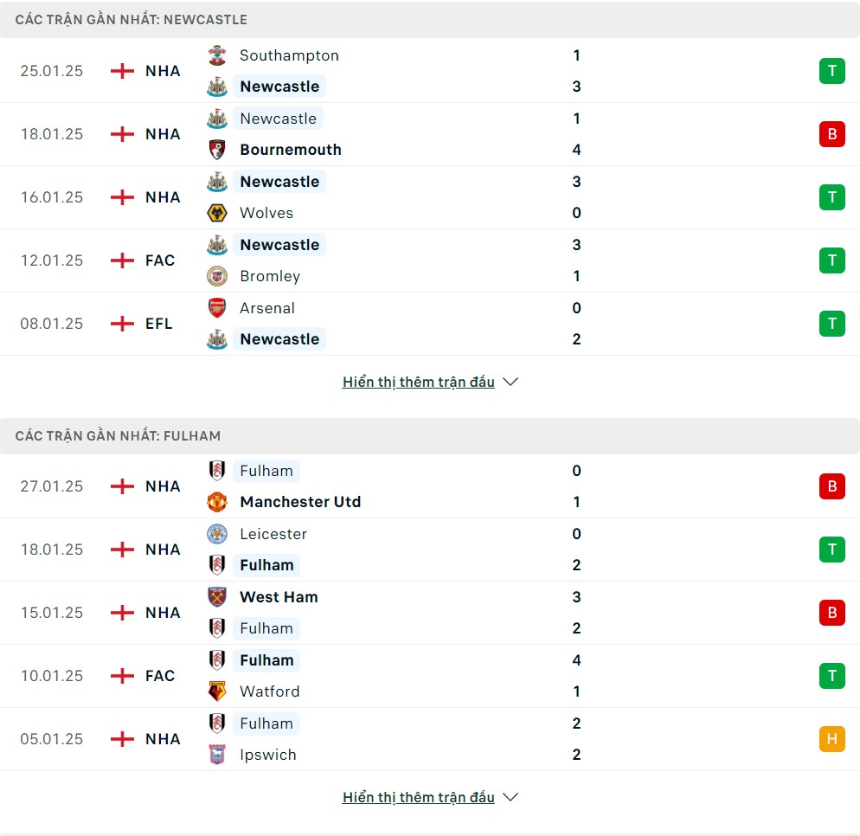The image size is (860, 836).
Task: Click the Manchester Utd club crest
Action: [x=217, y=502]
